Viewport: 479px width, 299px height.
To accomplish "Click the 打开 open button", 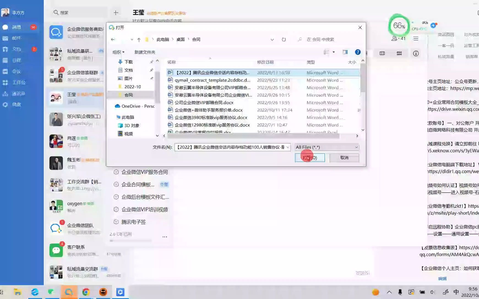I will pyautogui.click(x=310, y=157).
